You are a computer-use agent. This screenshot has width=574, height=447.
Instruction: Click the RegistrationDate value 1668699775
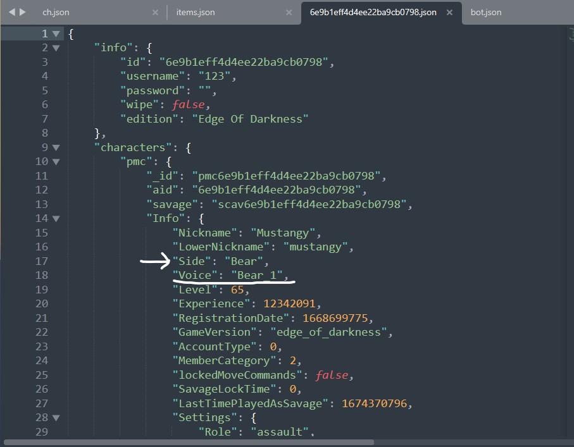click(335, 318)
